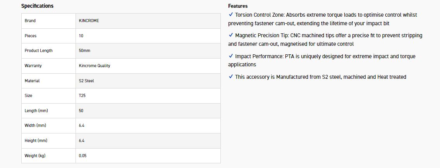
Task: Click the T25 size value
Action: click(82, 95)
